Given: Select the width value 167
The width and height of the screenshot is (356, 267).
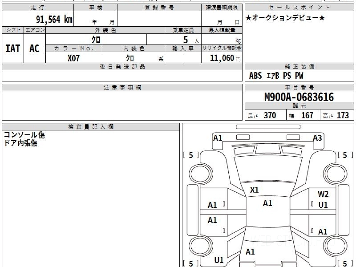Looking at the screenshot, I should click(307, 115).
